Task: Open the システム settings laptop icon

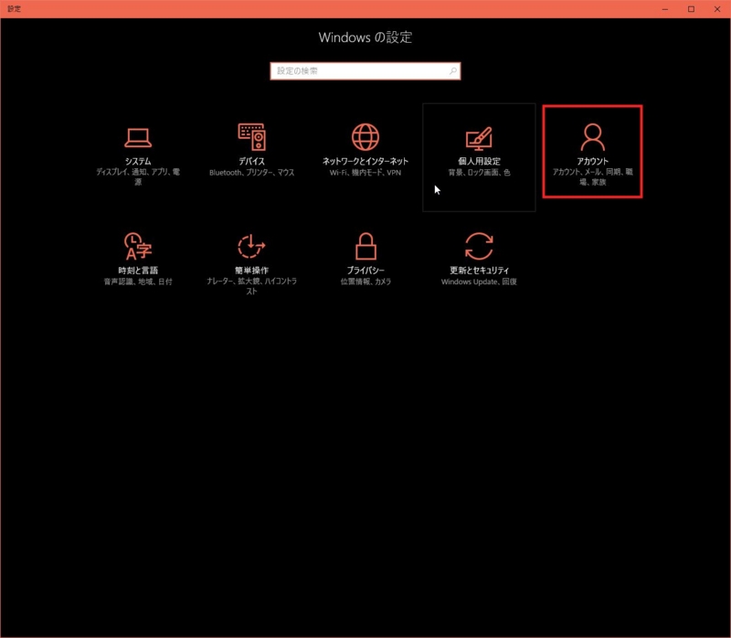Action: (138, 137)
